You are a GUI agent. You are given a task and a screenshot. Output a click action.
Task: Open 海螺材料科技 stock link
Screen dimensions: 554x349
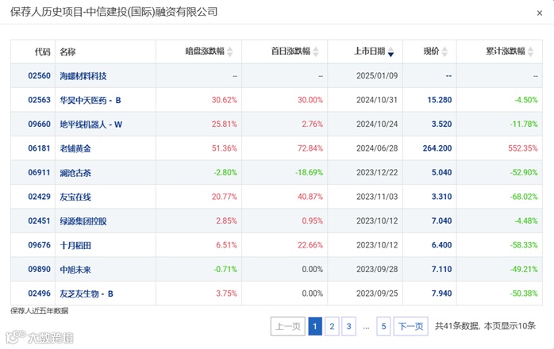point(83,76)
